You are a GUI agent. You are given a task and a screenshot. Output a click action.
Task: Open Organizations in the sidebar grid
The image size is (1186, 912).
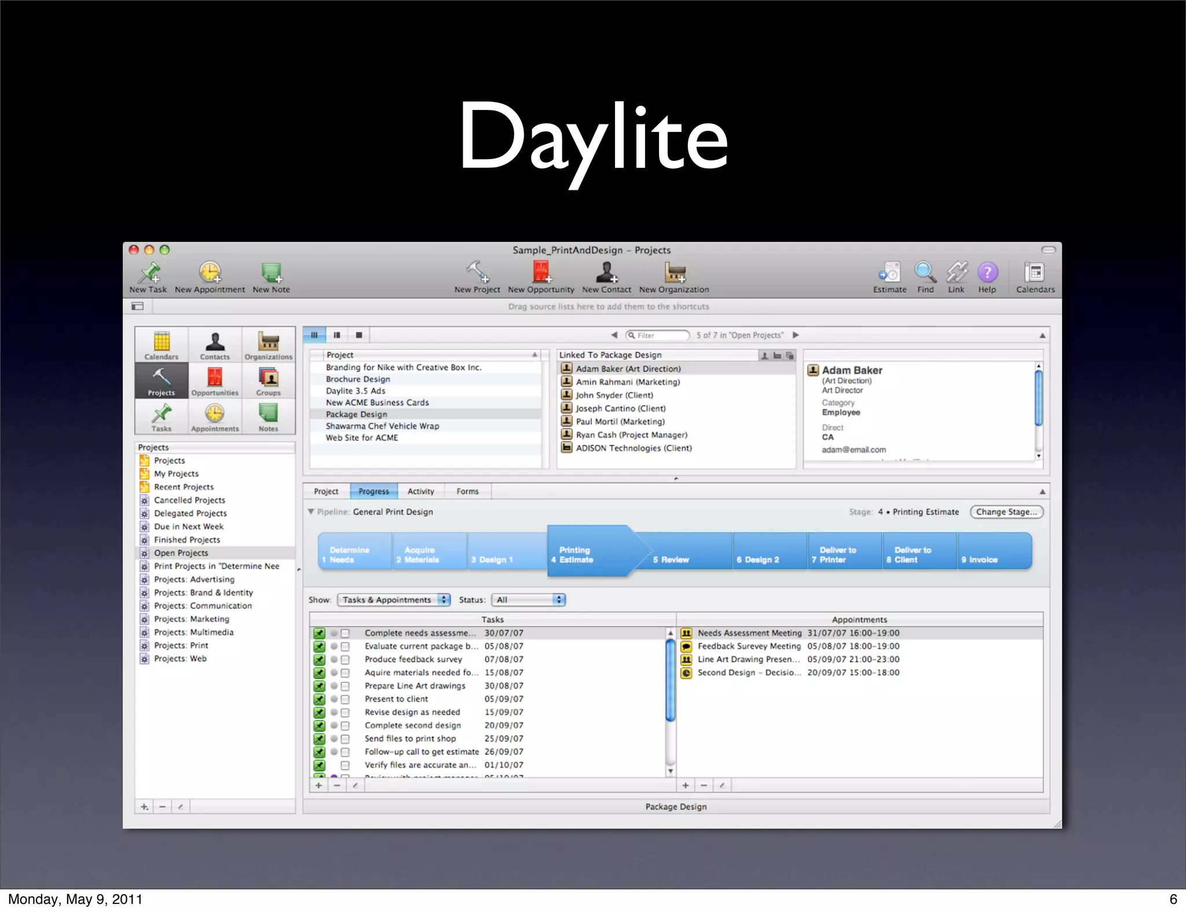268,345
